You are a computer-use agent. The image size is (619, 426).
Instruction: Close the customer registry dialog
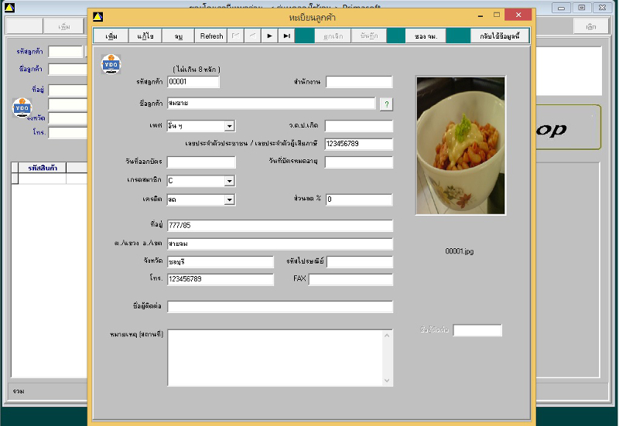pos(518,15)
